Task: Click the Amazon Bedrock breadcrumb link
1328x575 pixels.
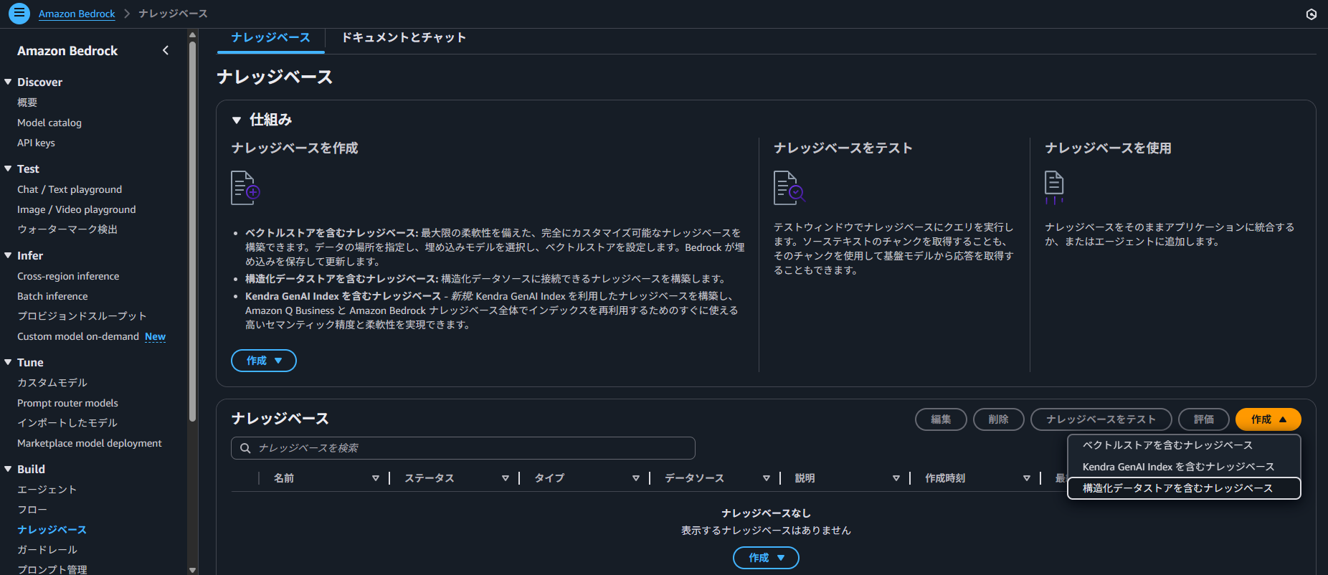Action: pyautogui.click(x=77, y=14)
